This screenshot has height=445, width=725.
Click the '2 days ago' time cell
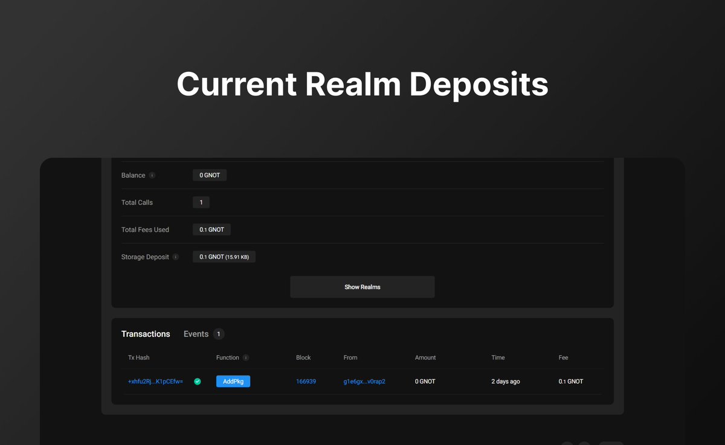pos(506,382)
